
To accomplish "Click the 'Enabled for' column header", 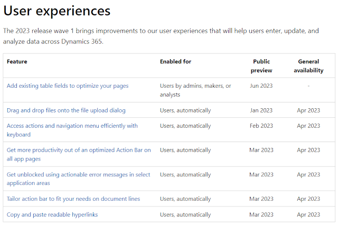I will tap(175, 61).
